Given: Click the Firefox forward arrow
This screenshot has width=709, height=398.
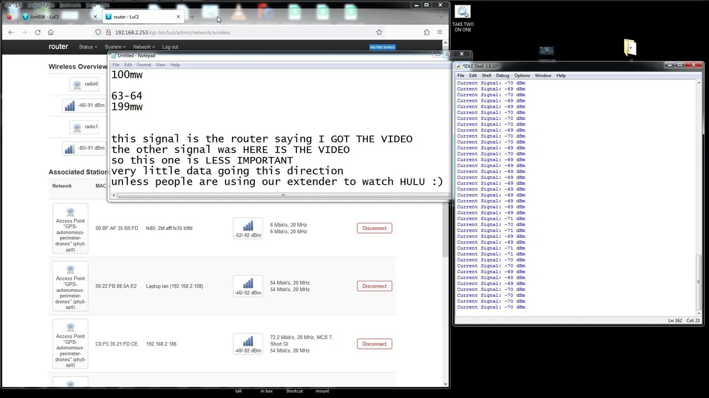Looking at the screenshot, I should 24,32.
